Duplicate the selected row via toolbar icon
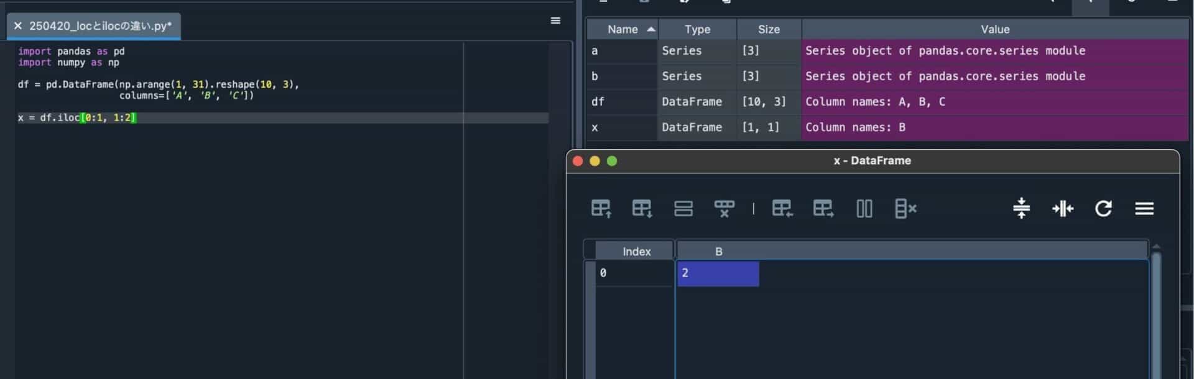Screen dimensions: 1194x379 pyautogui.click(x=683, y=209)
